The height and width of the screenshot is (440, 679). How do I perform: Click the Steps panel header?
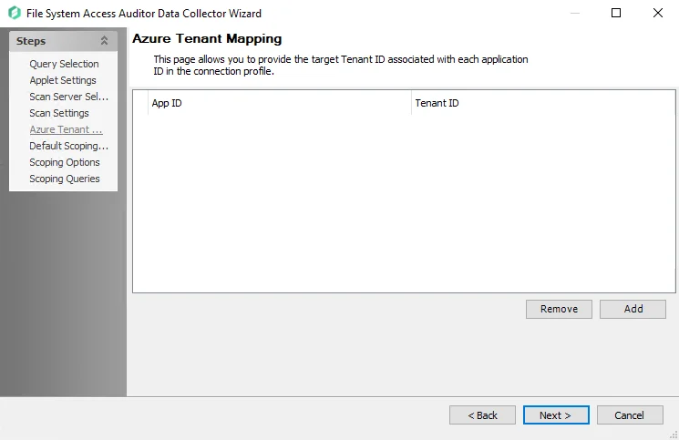pos(63,41)
